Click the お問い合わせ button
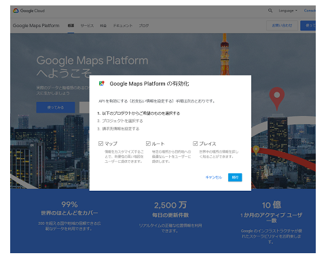Screen dimensions: 328x262 tap(282, 26)
